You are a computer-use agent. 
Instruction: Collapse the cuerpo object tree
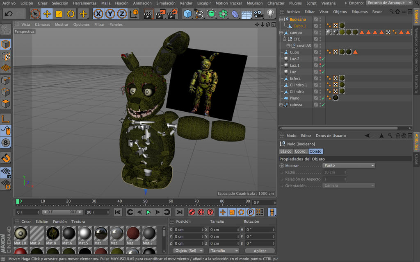click(x=281, y=33)
